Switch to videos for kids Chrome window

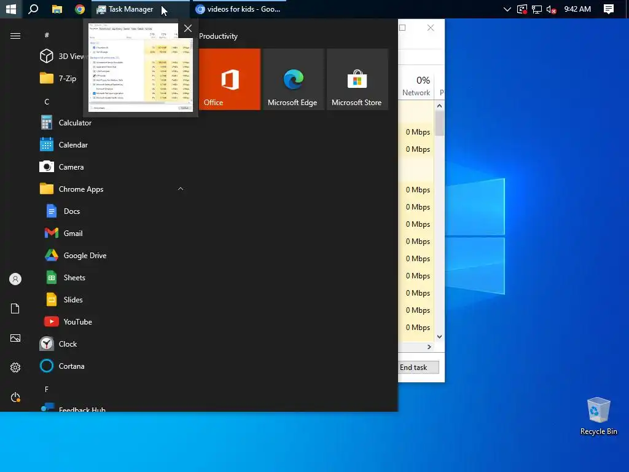240,9
